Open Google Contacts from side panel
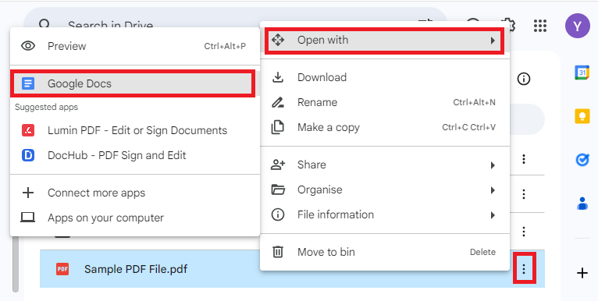This screenshot has width=598, height=301. (x=582, y=204)
